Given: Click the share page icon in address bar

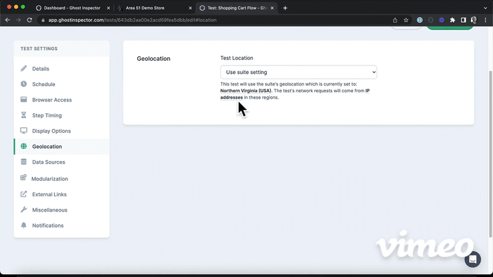Looking at the screenshot, I should click(x=395, y=20).
